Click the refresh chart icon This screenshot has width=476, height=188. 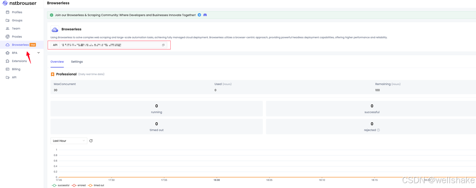click(x=91, y=141)
